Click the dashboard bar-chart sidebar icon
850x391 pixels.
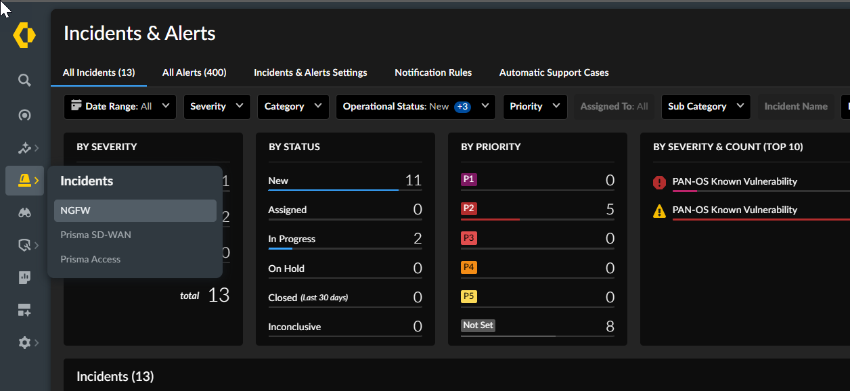24,277
